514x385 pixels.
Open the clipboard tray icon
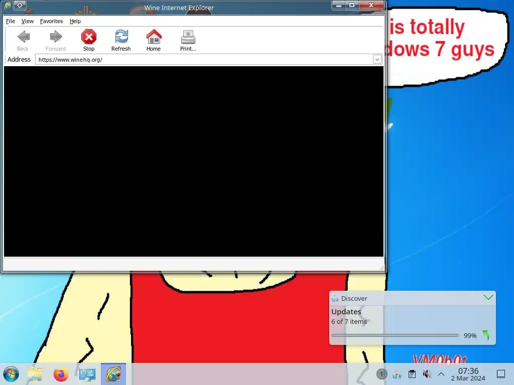pyautogui.click(x=412, y=374)
